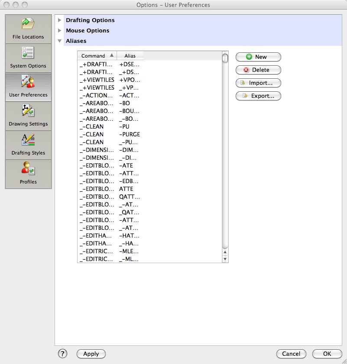
Task: Select the row with alias _-HA...
Action: (x=150, y=244)
